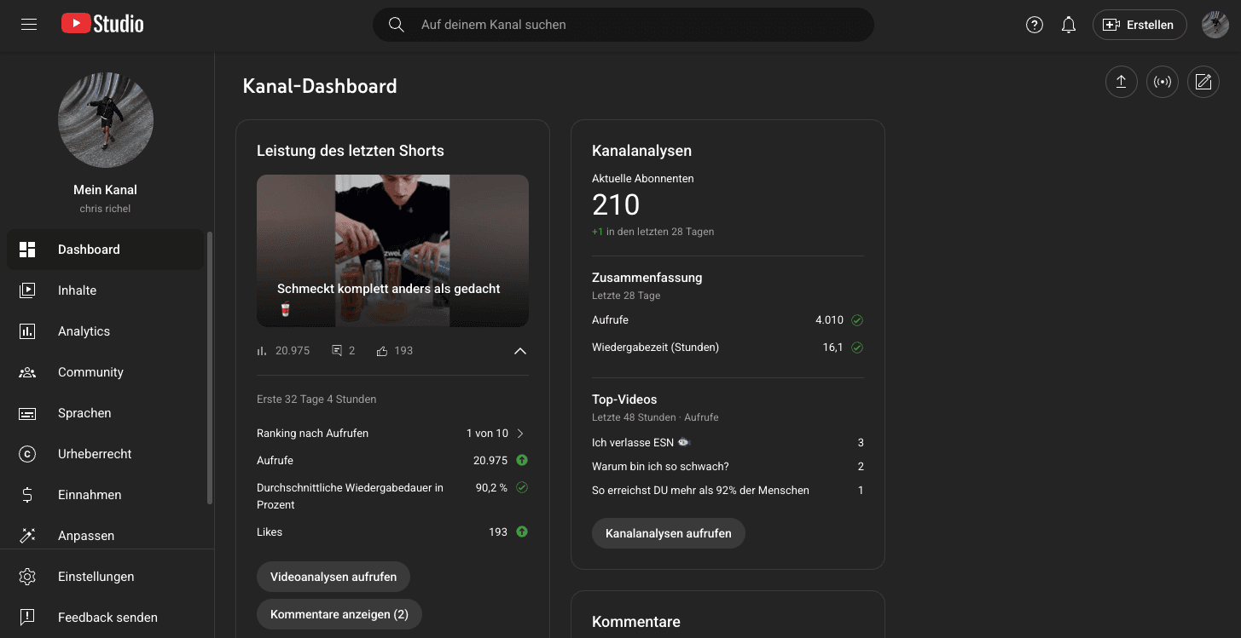The image size is (1241, 638).
Task: Click '+1 in den letzten 28 Tagen' text
Action: (653, 232)
